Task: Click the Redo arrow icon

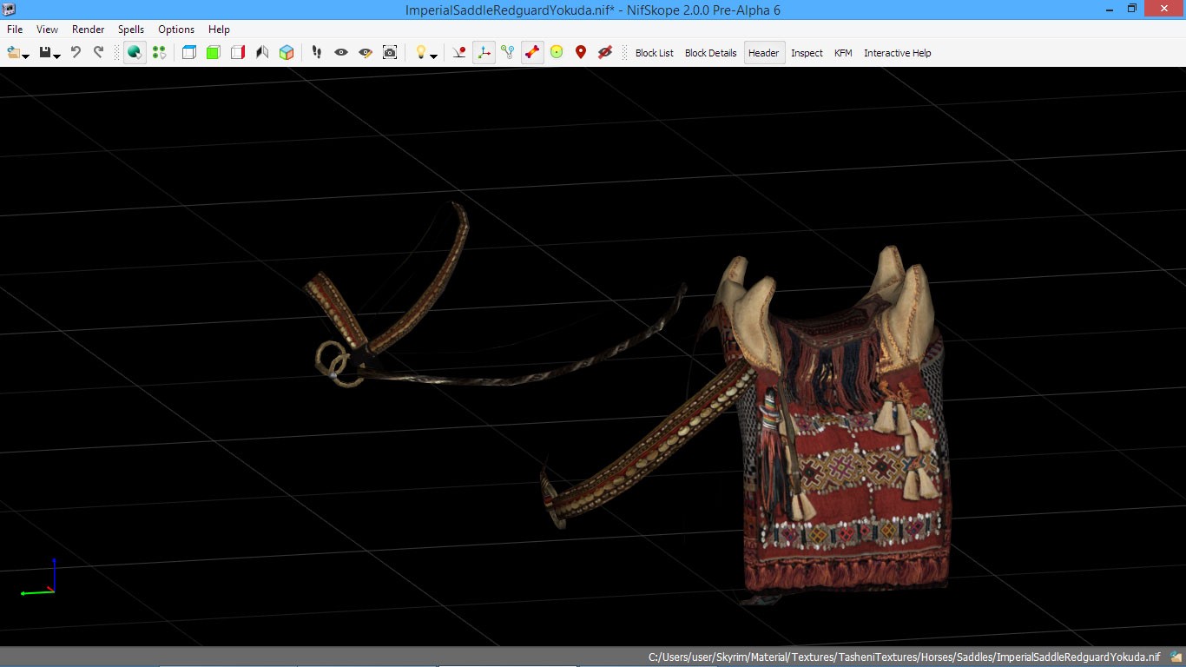Action: click(x=98, y=52)
